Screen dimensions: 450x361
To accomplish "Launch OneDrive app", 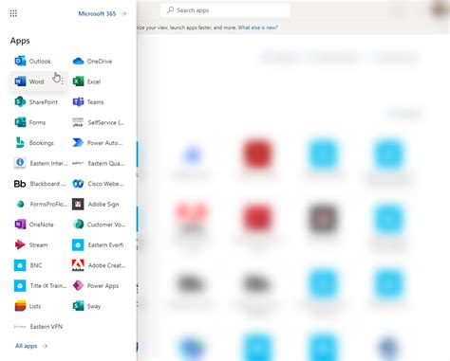I will (92, 61).
